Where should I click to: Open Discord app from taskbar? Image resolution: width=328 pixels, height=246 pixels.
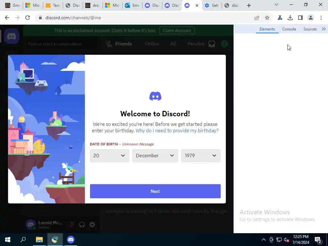pyautogui.click(x=71, y=240)
